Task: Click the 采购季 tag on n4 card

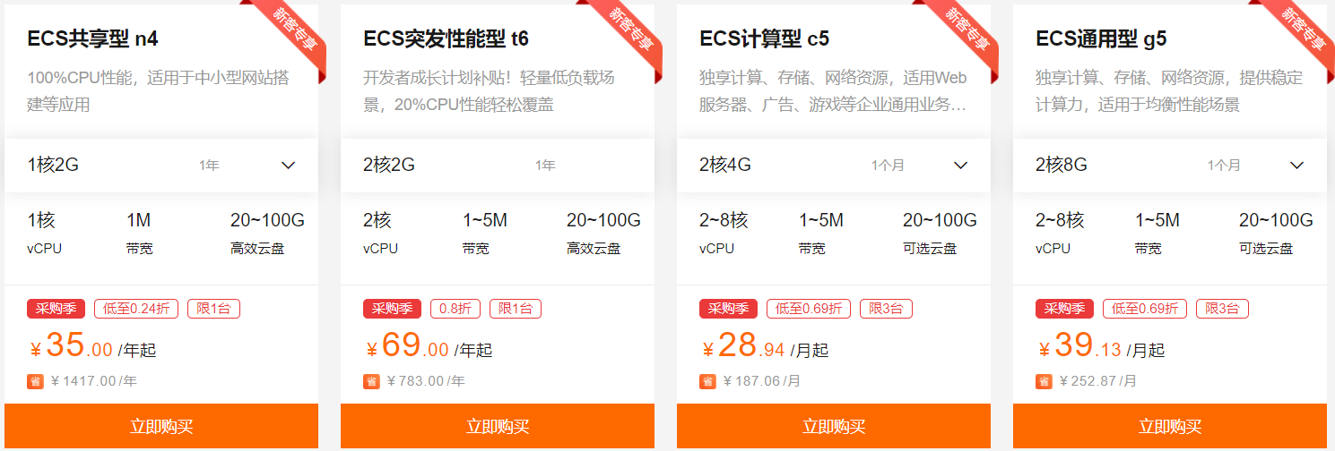Action: tap(56, 309)
